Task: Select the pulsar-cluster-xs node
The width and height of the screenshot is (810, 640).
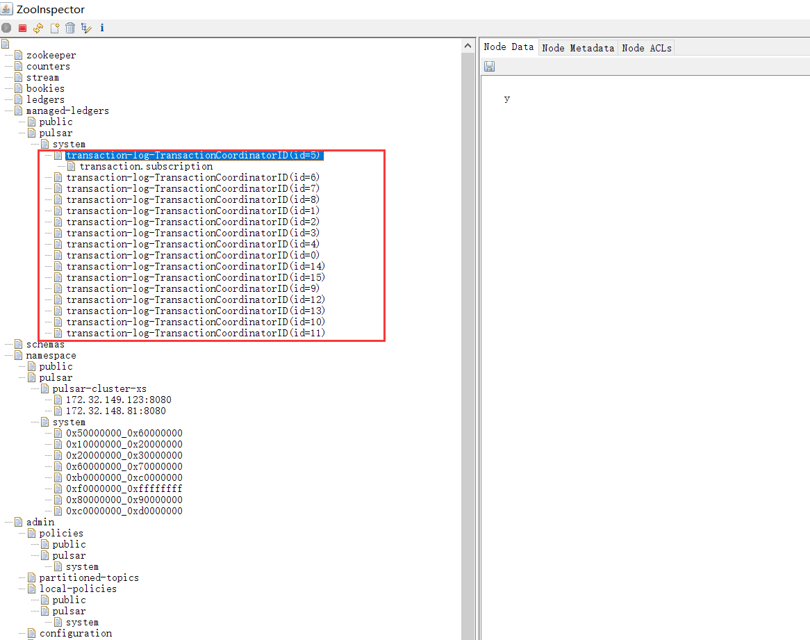Action: click(99, 389)
